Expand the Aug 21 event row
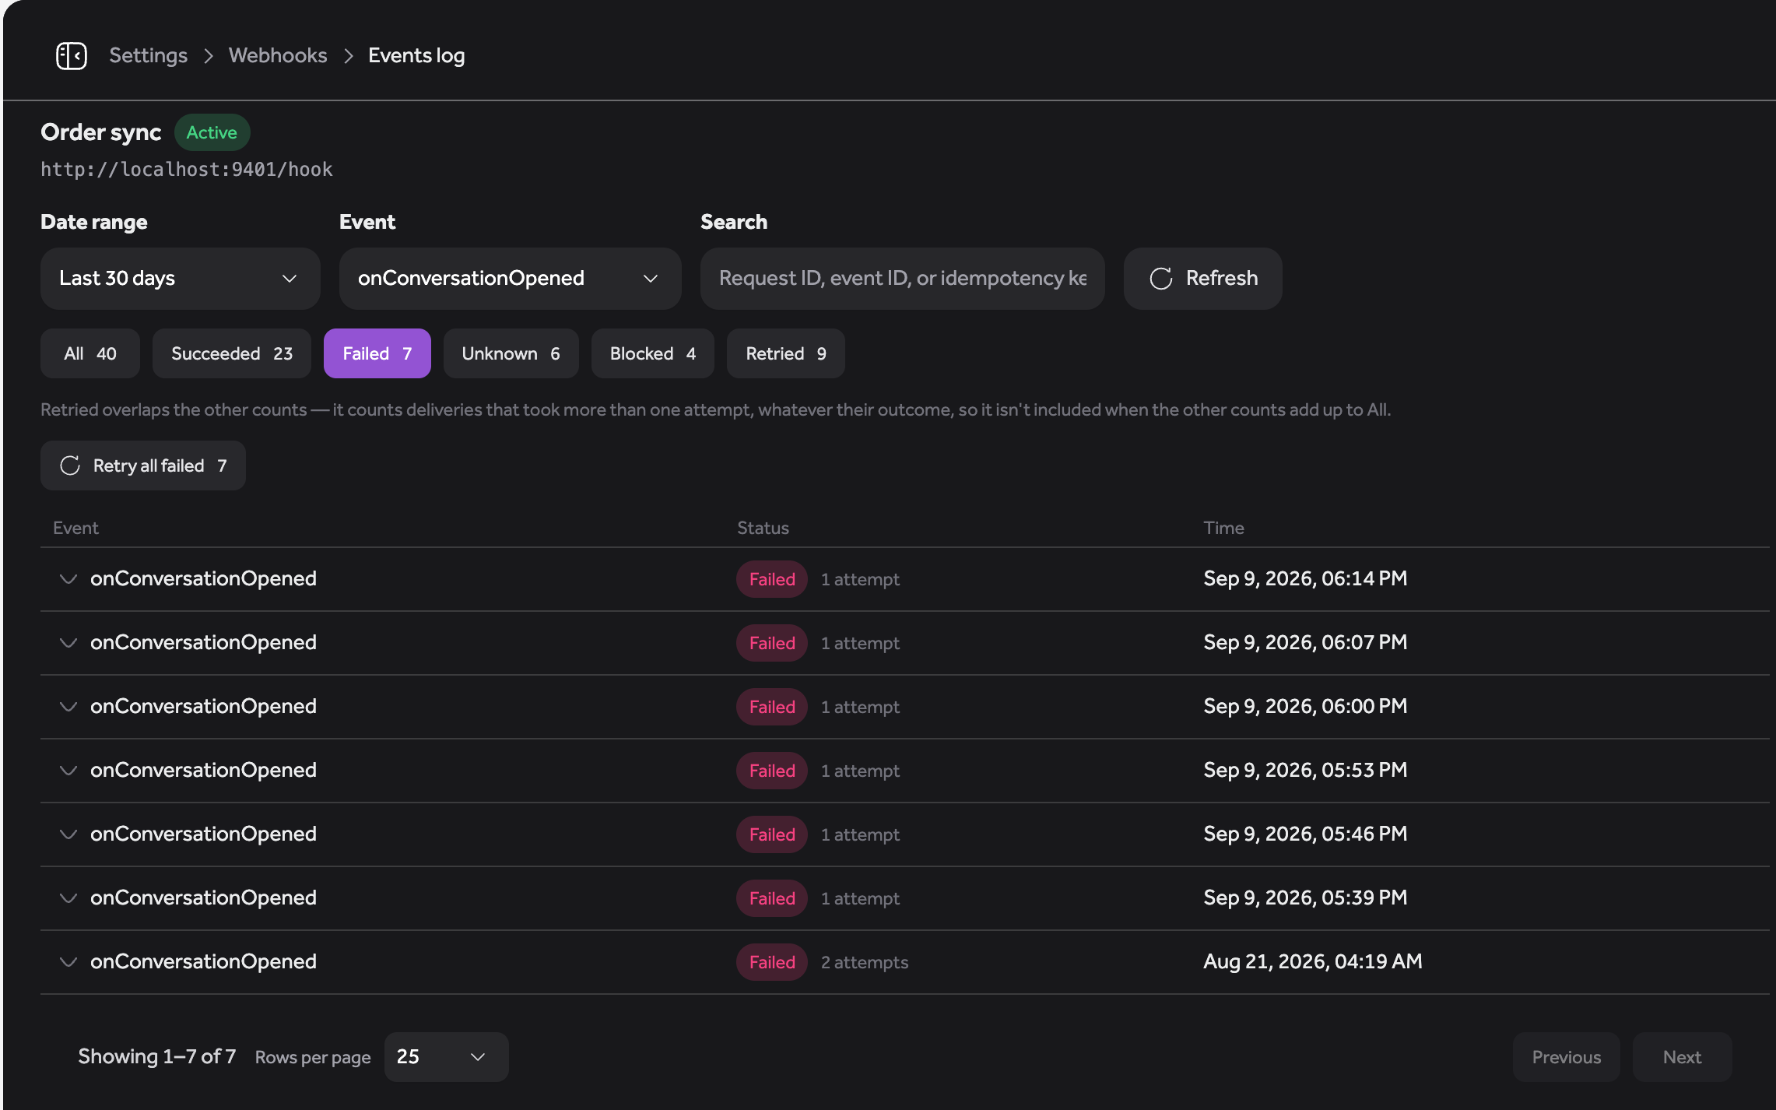This screenshot has width=1776, height=1110. (68, 962)
